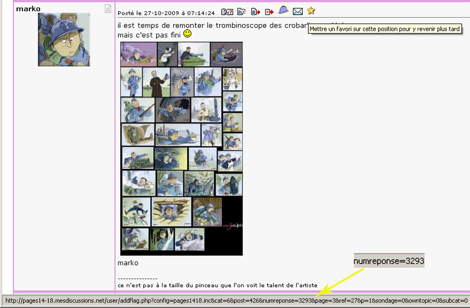Click the text 'mais c'est pas fini'
Screen dimensions: 470x308
tap(149, 35)
